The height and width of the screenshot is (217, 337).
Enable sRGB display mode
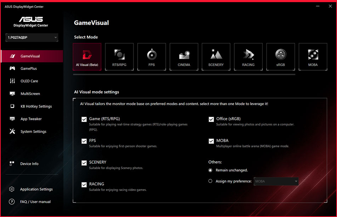pos(280,56)
